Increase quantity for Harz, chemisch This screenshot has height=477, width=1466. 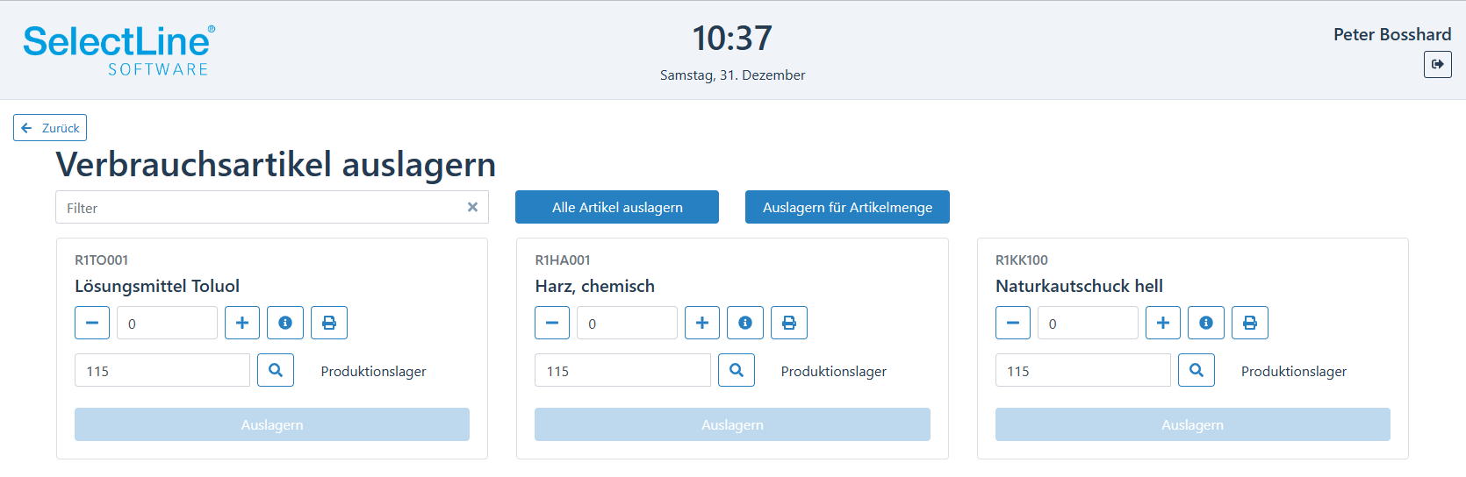tap(702, 323)
